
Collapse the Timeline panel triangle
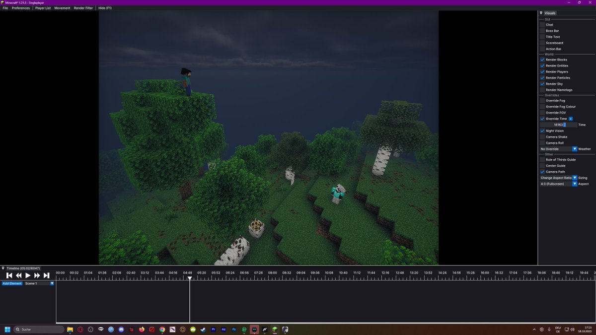[x=3, y=268]
